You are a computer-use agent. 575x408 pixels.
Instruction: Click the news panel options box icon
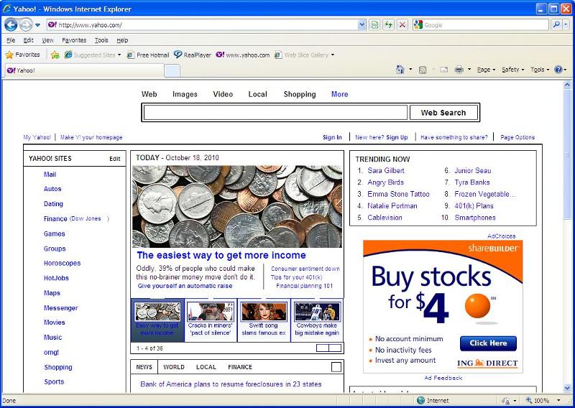336,367
